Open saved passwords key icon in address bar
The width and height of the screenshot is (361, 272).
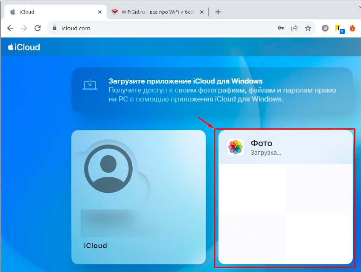click(281, 28)
